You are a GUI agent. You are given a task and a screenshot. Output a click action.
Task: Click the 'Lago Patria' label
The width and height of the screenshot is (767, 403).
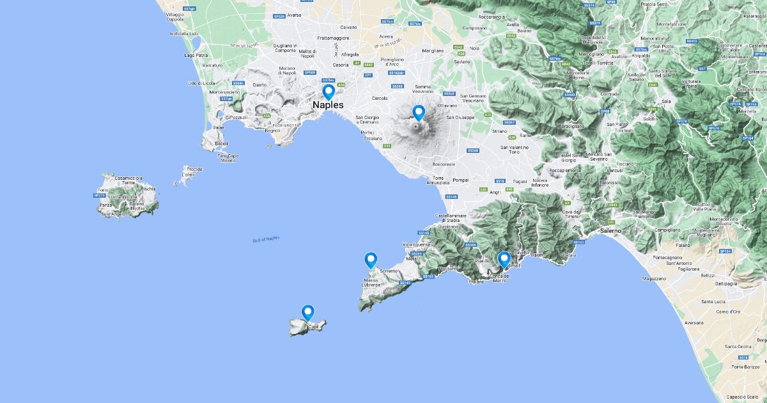pyautogui.click(x=196, y=56)
